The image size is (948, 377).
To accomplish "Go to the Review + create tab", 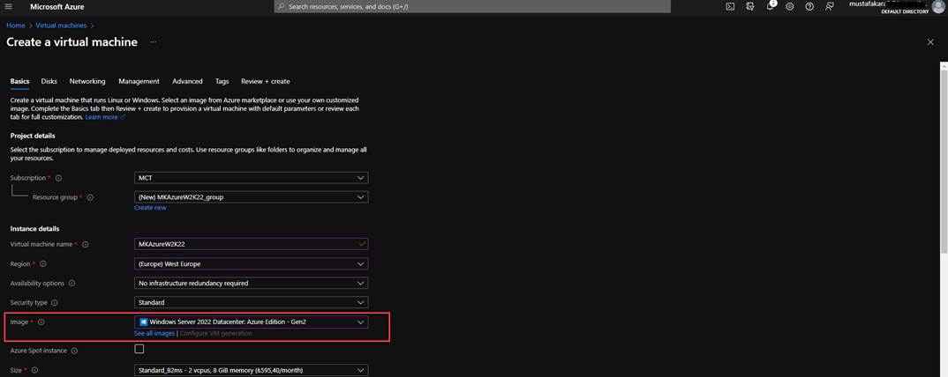I will [265, 81].
